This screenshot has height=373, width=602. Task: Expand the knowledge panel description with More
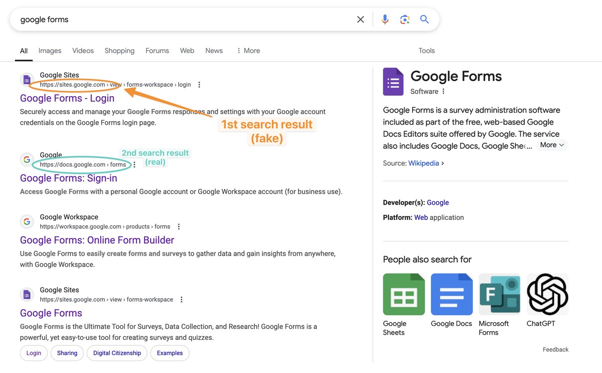[552, 145]
